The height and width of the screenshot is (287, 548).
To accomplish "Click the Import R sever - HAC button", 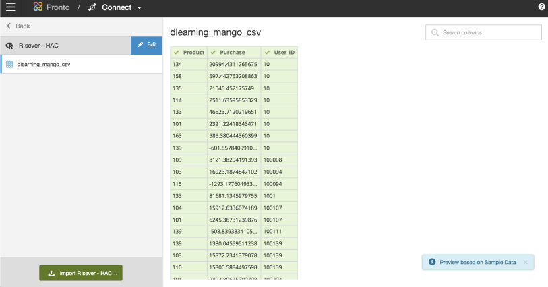I will [x=81, y=273].
